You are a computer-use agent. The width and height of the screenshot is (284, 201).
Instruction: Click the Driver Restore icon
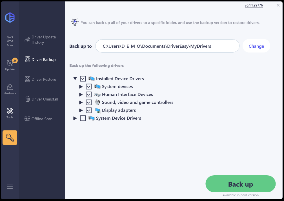[x=28, y=79]
